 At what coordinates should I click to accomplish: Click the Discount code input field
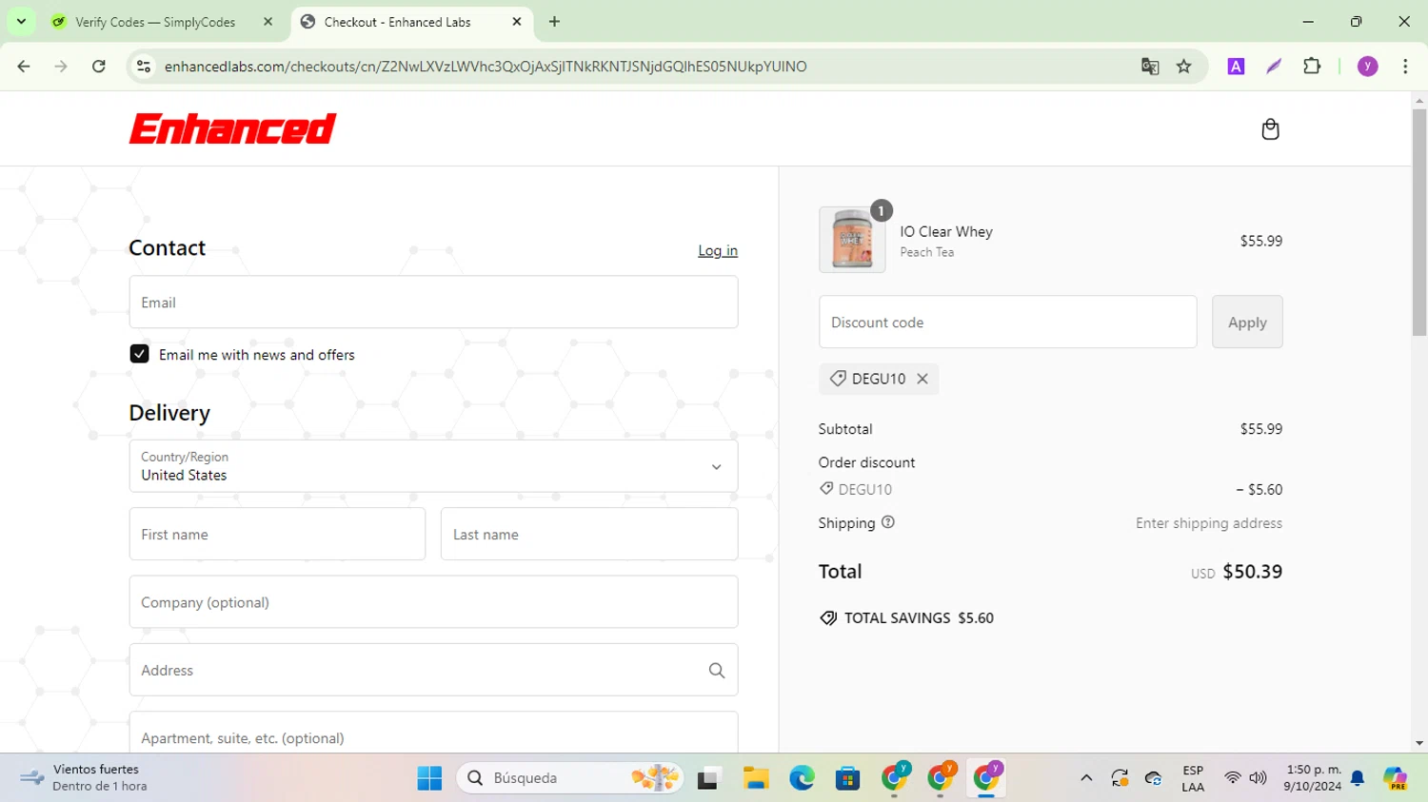pyautogui.click(x=1007, y=323)
